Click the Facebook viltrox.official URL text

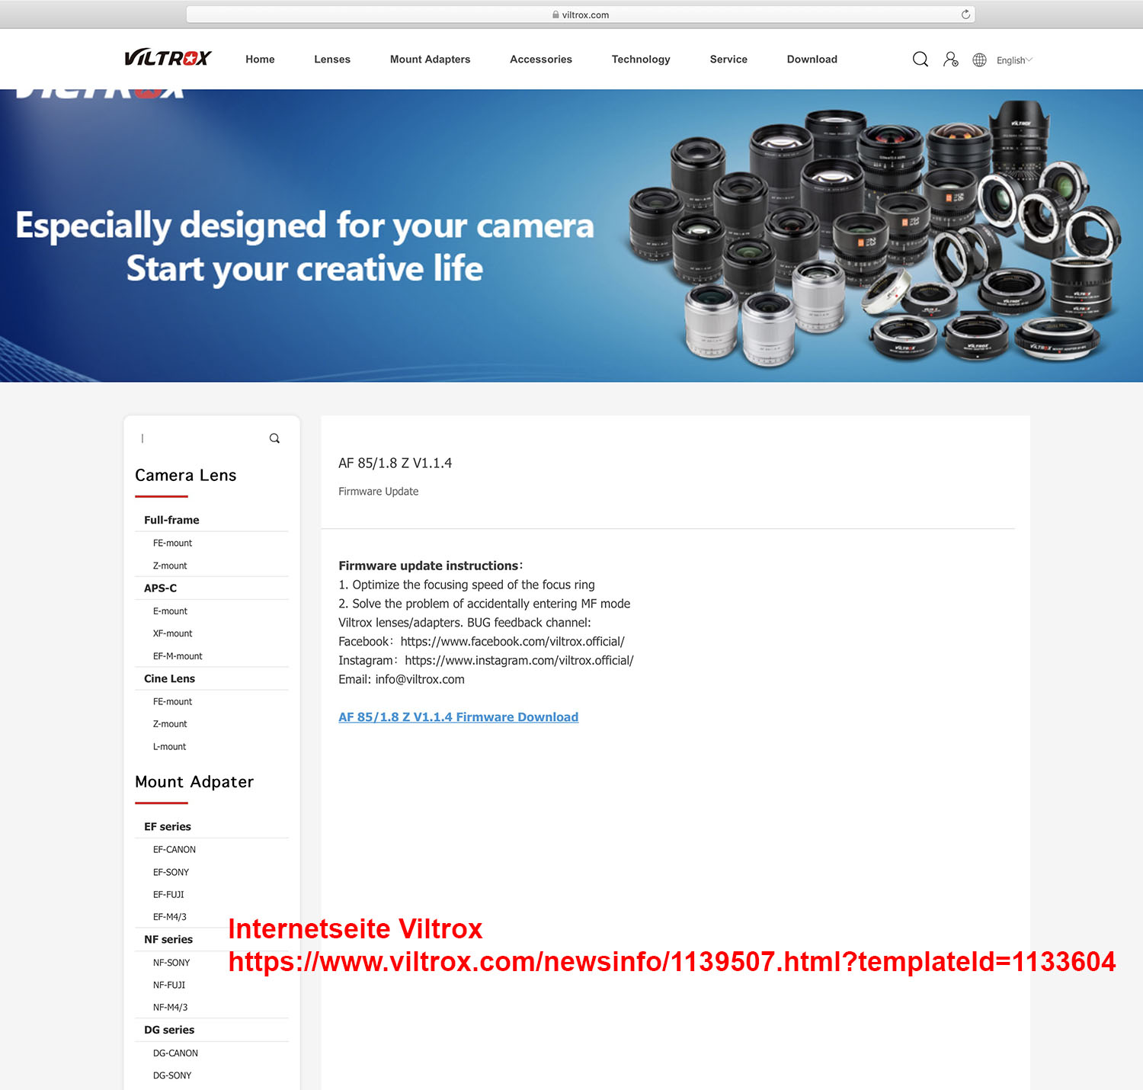click(513, 642)
